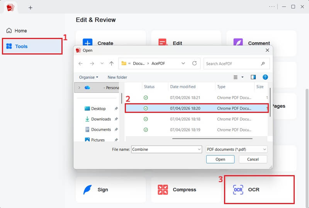The height and width of the screenshot is (208, 309).
Task: Go up one folder level
Action: 112,63
